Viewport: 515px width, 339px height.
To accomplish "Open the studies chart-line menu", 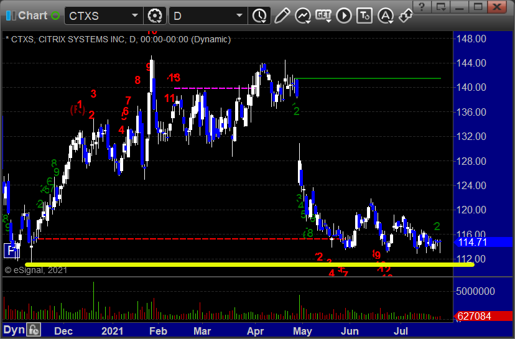I will coord(303,16).
